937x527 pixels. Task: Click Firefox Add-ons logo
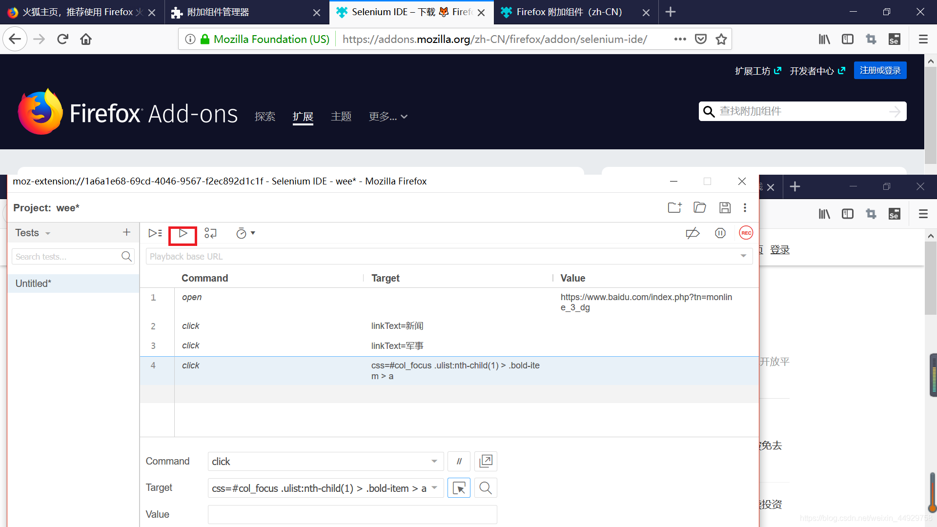click(128, 112)
